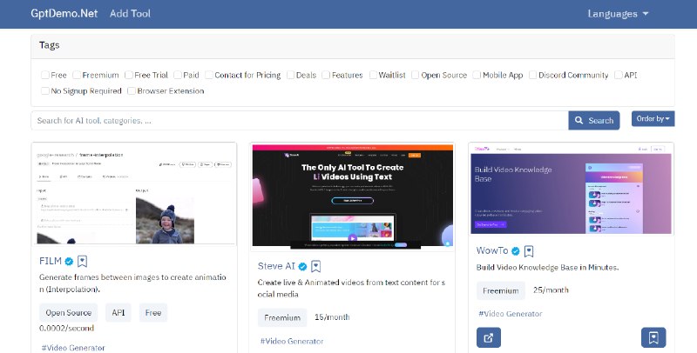Open Add Tool in the navbar
697x353 pixels.
130,14
